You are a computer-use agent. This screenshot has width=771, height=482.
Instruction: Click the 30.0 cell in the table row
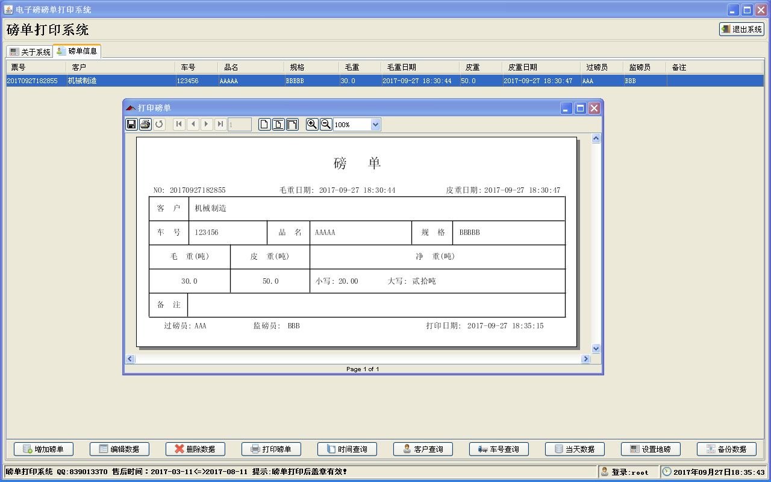tap(360, 81)
